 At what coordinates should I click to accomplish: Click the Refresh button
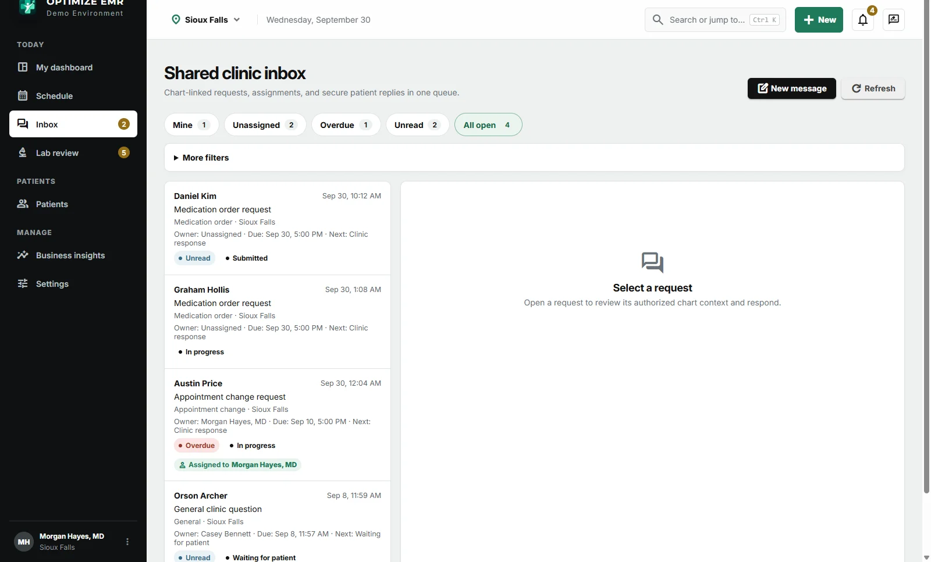[x=873, y=88]
